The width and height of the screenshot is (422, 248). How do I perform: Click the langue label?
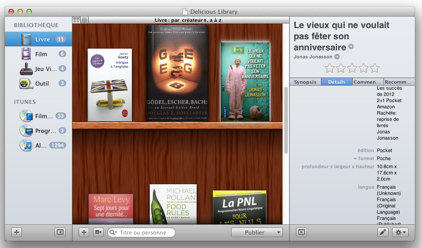coord(366,187)
